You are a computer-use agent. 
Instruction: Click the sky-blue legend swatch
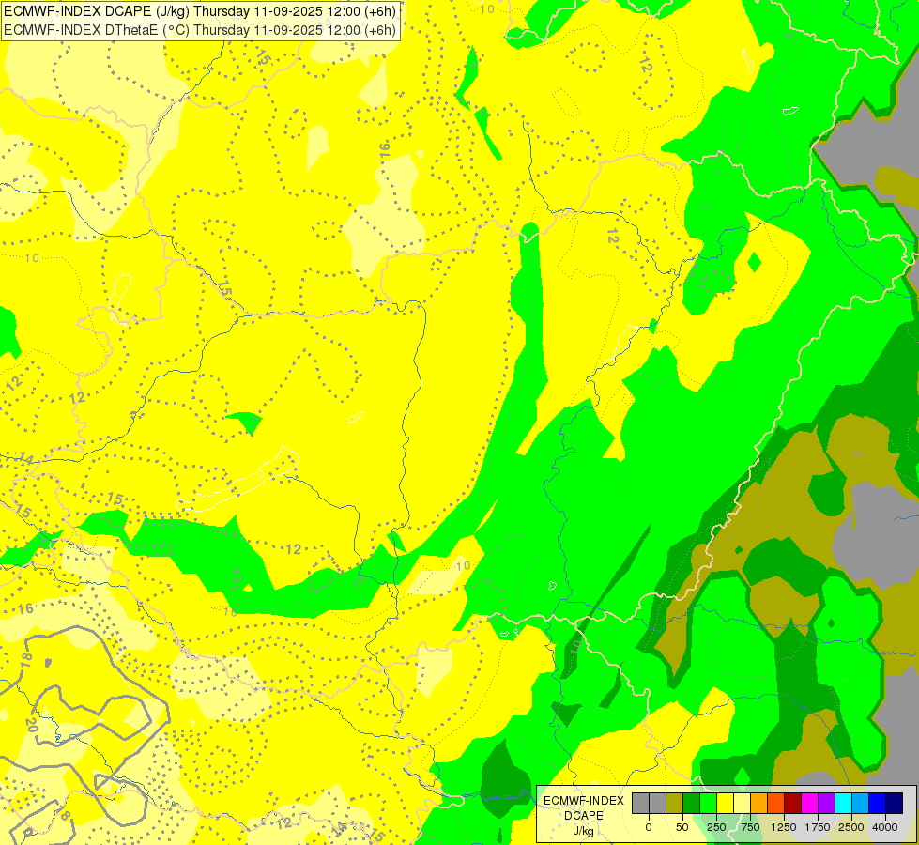pyautogui.click(x=861, y=803)
